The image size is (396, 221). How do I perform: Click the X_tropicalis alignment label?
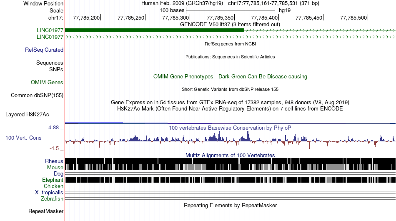tap(49, 193)
